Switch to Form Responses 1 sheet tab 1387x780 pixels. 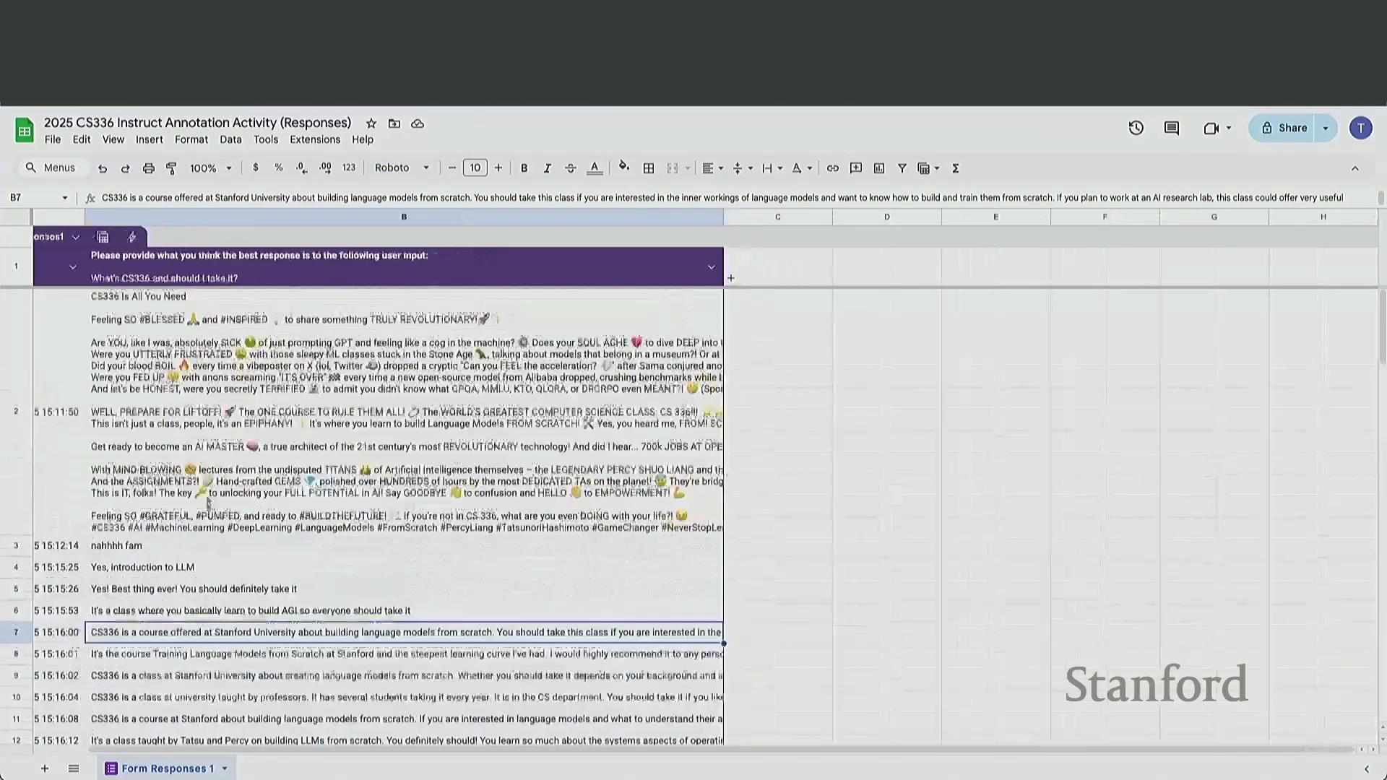click(x=167, y=768)
